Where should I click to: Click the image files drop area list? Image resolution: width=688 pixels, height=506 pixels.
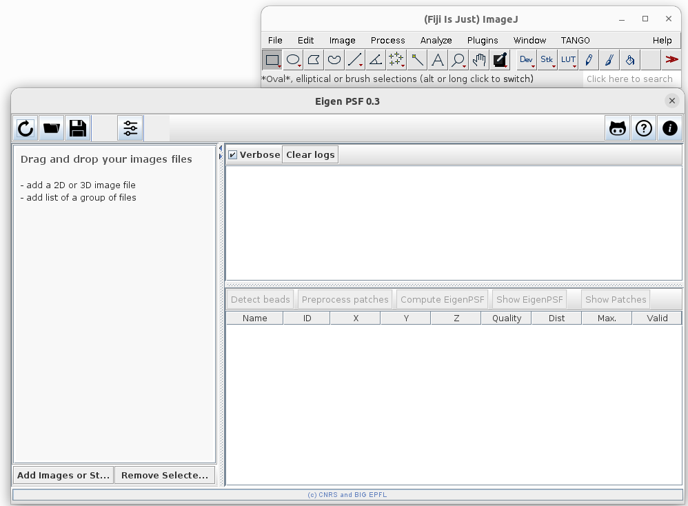point(114,304)
